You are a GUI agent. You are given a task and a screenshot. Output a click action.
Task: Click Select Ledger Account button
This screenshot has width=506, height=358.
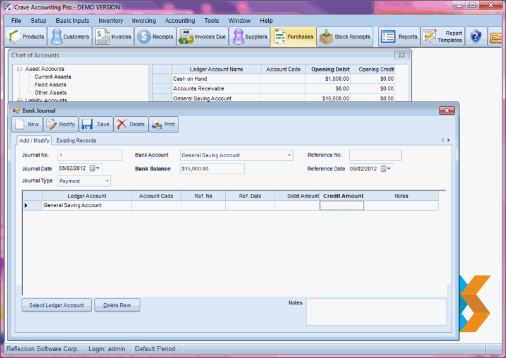[56, 305]
